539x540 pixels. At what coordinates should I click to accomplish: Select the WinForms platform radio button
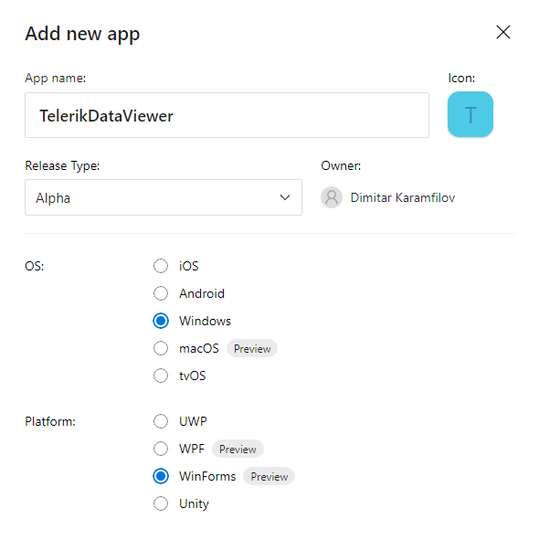tap(161, 476)
